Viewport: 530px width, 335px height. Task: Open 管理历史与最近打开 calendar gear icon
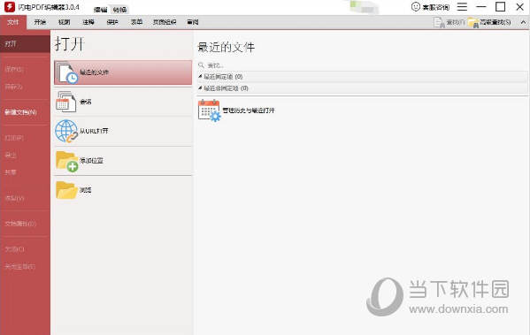click(209, 110)
